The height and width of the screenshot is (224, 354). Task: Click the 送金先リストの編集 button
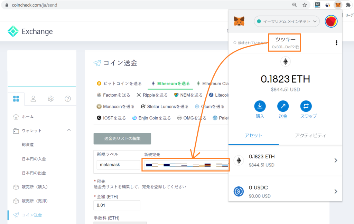(122, 139)
